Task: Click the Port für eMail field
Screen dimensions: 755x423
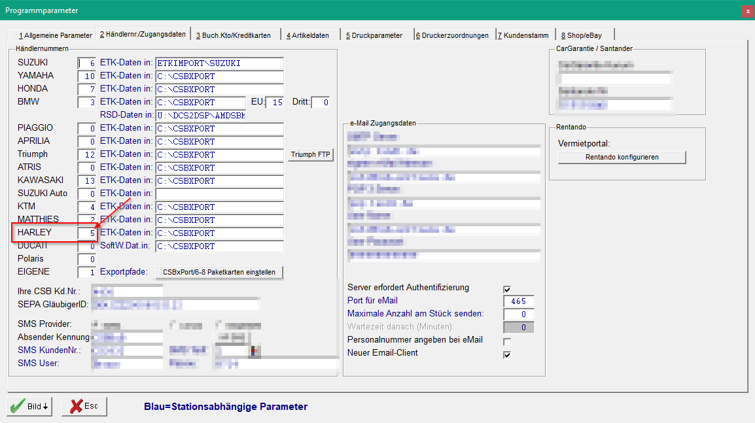Action: [519, 301]
